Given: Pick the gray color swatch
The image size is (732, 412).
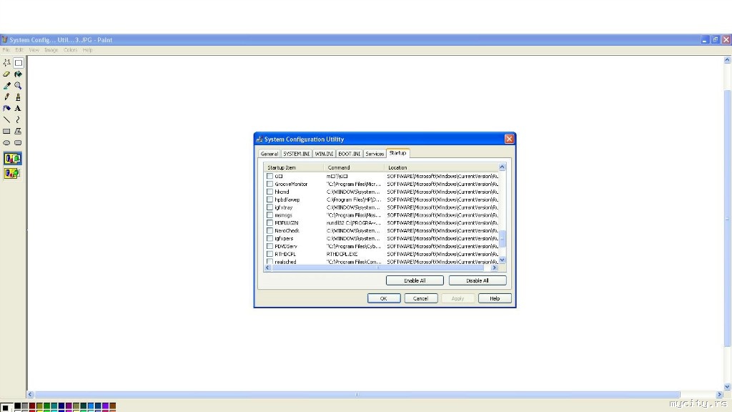Looking at the screenshot, I should click(25, 407).
